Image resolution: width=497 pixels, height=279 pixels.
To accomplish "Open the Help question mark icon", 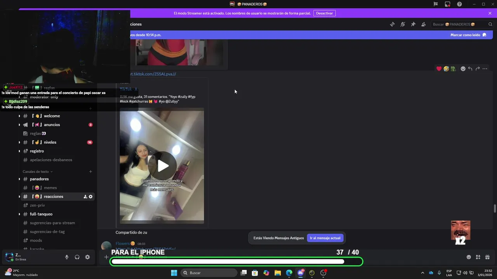I will pos(460,4).
